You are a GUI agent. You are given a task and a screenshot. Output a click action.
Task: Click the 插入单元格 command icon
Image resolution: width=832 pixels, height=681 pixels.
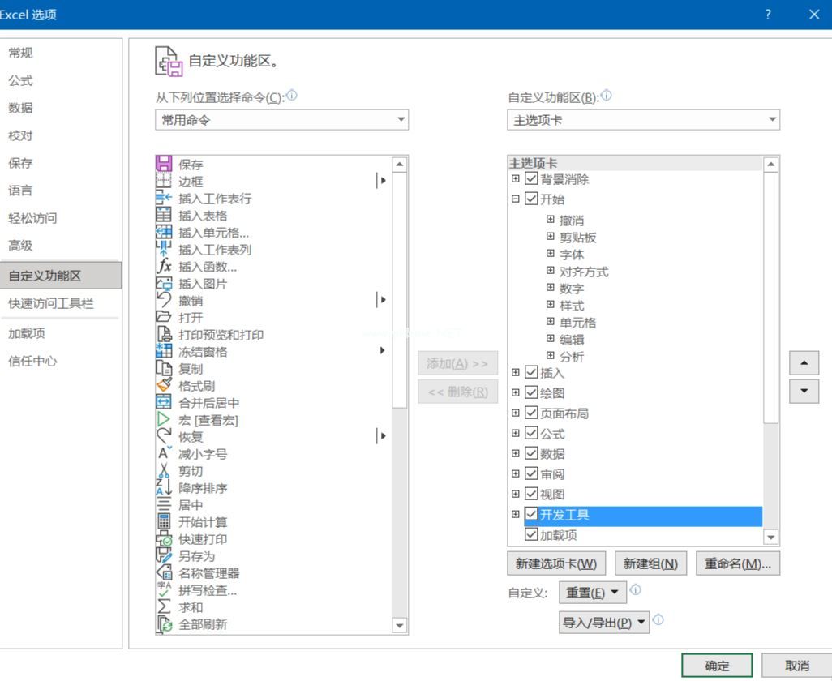[164, 232]
